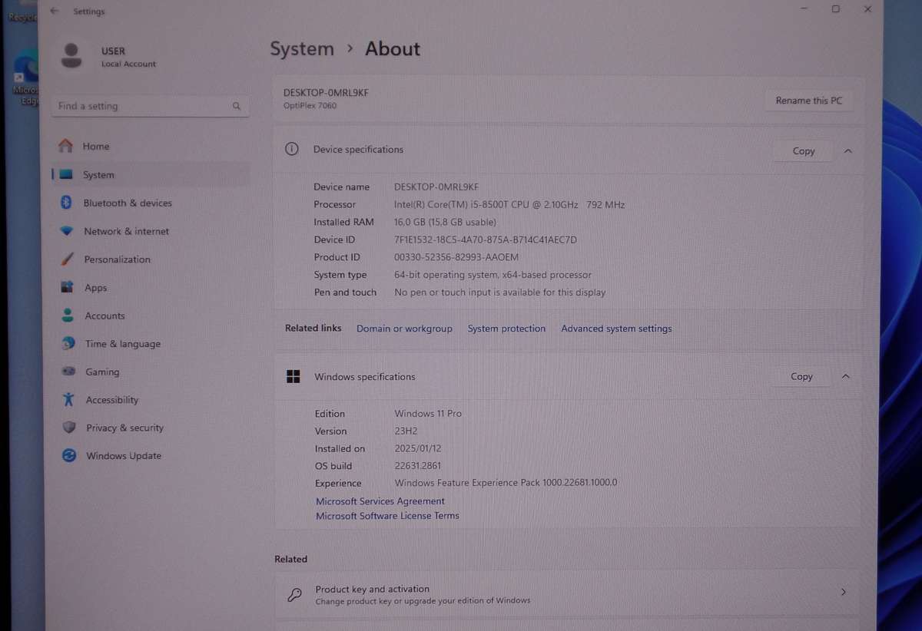
Task: Open Accounts settings
Action: [104, 315]
